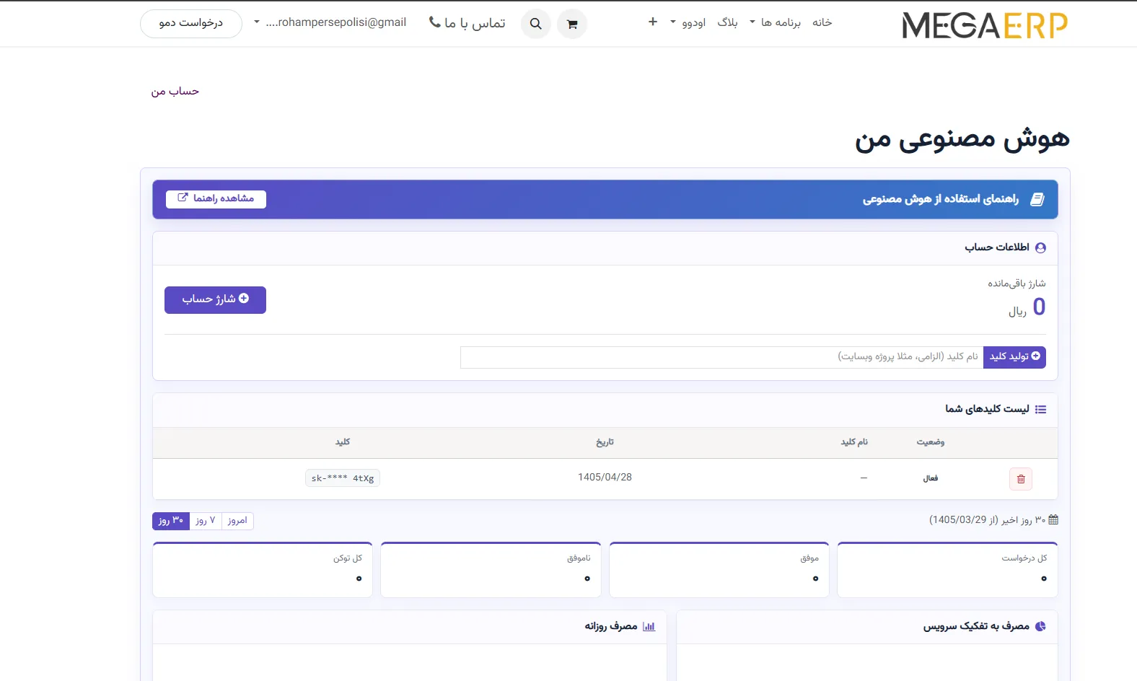The width and height of the screenshot is (1137, 681).
Task: Click the کل توکن stat card
Action: 263,570
